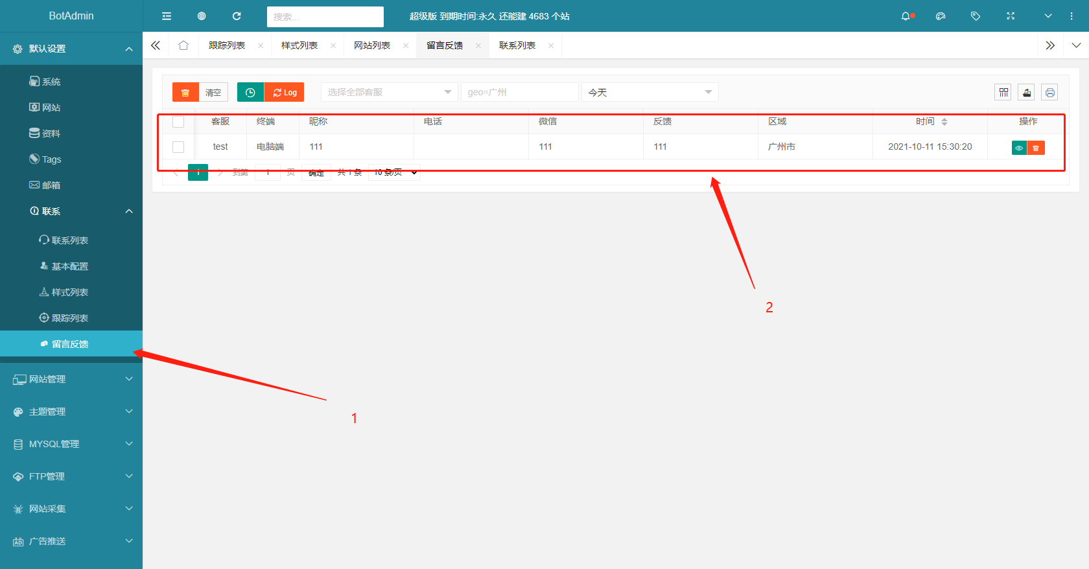Toggle the sidebar menu collapse icon
1089x569 pixels.
(x=167, y=16)
